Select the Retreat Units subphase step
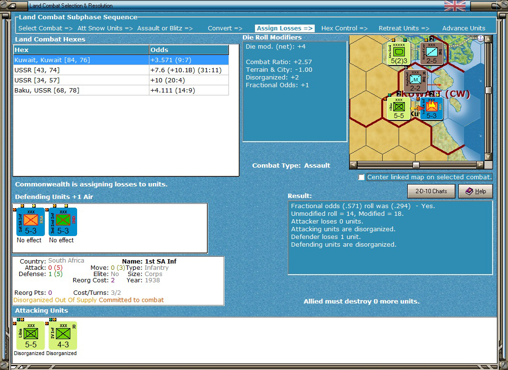This screenshot has height=370, width=508. pyautogui.click(x=404, y=28)
